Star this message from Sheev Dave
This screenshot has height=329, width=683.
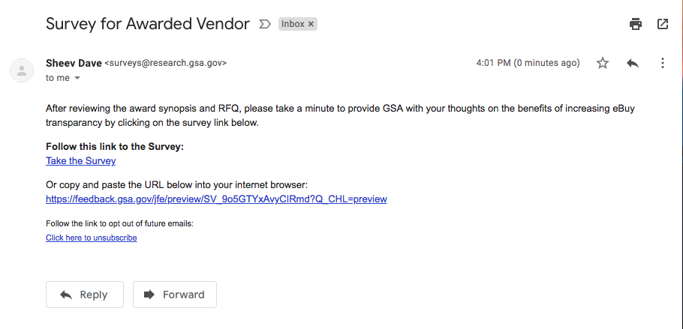pyautogui.click(x=603, y=63)
